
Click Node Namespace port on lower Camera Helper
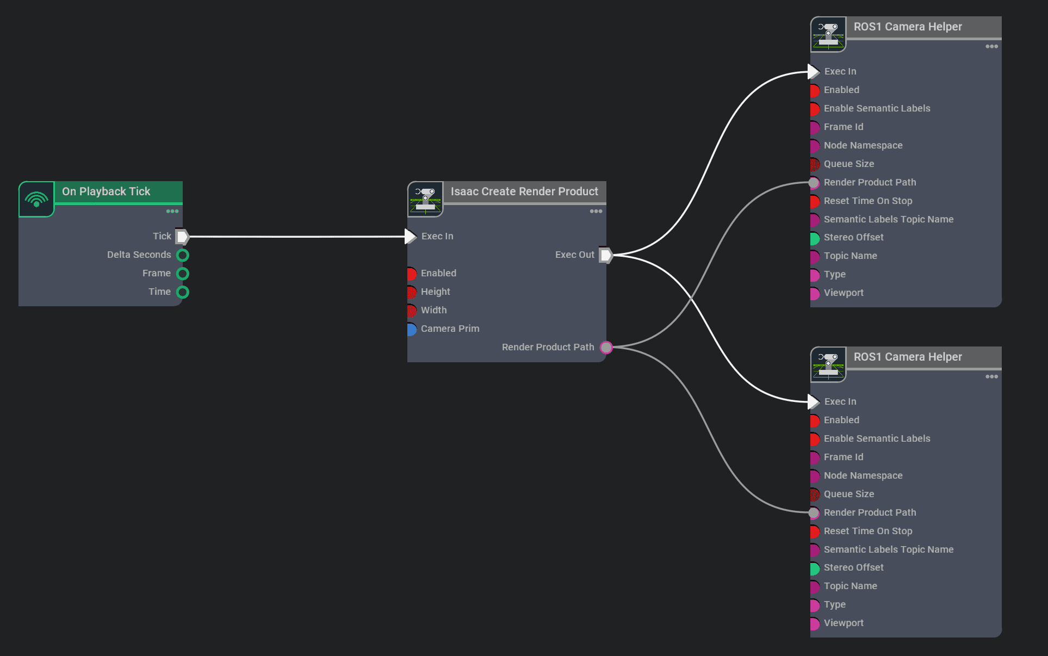click(815, 476)
